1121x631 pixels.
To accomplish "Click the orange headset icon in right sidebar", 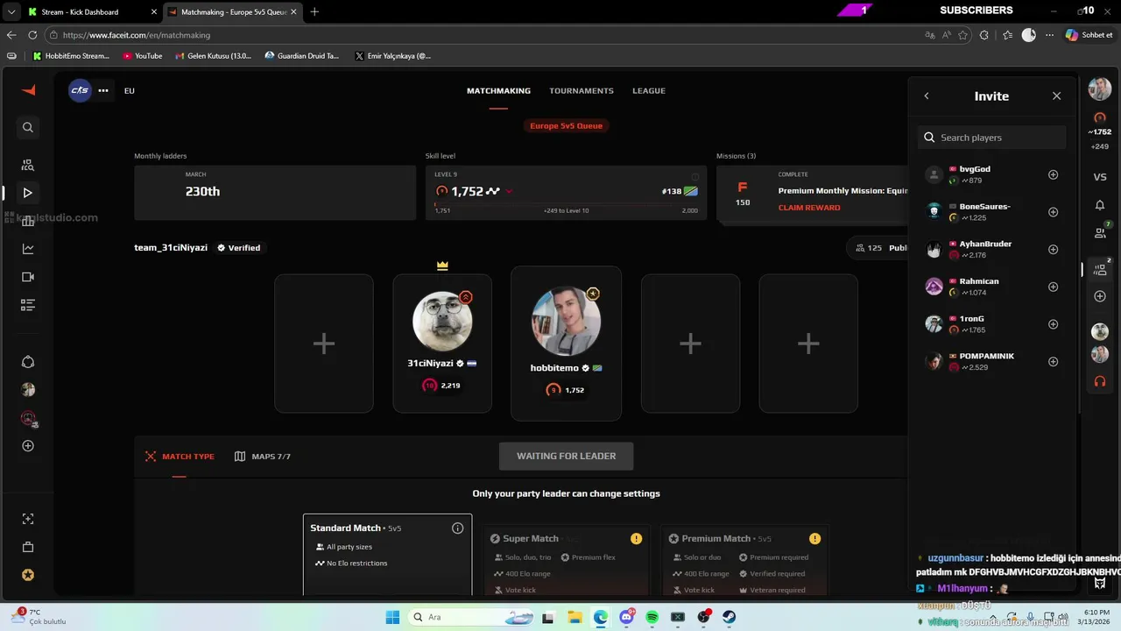I will (x=1100, y=381).
